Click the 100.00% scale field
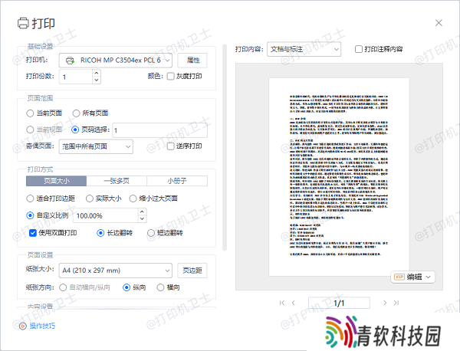The image size is (460, 351). click(105, 215)
